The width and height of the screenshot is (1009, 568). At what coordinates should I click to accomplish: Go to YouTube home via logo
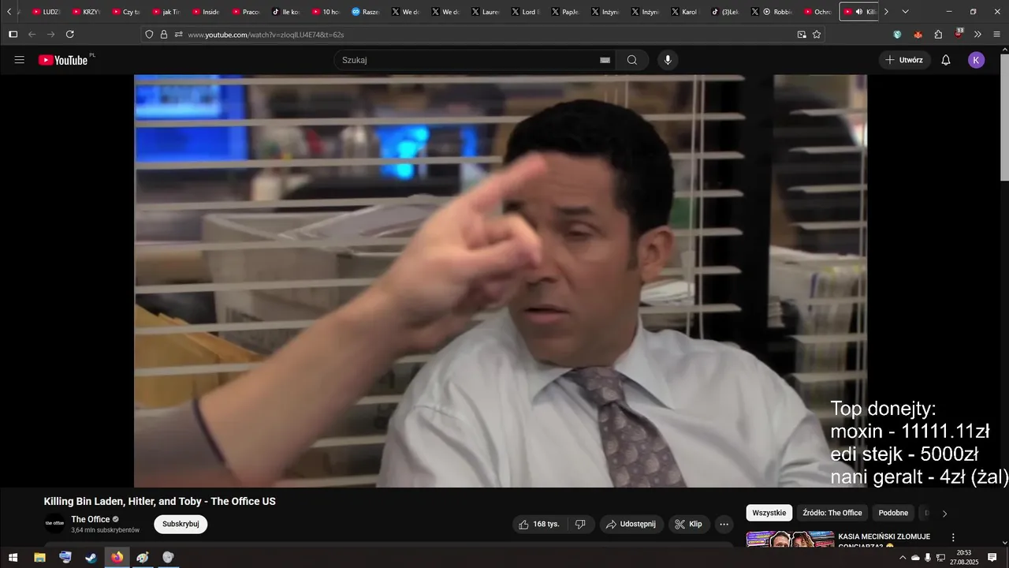[63, 60]
